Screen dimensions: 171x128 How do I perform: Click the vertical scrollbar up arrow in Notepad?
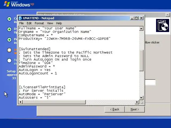(x=141, y=29)
